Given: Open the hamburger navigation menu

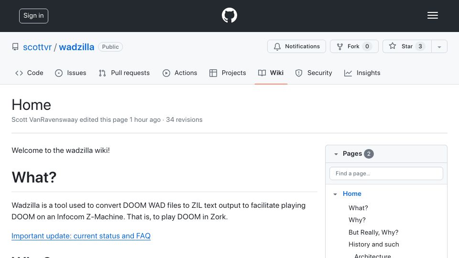Looking at the screenshot, I should pyautogui.click(x=432, y=15).
